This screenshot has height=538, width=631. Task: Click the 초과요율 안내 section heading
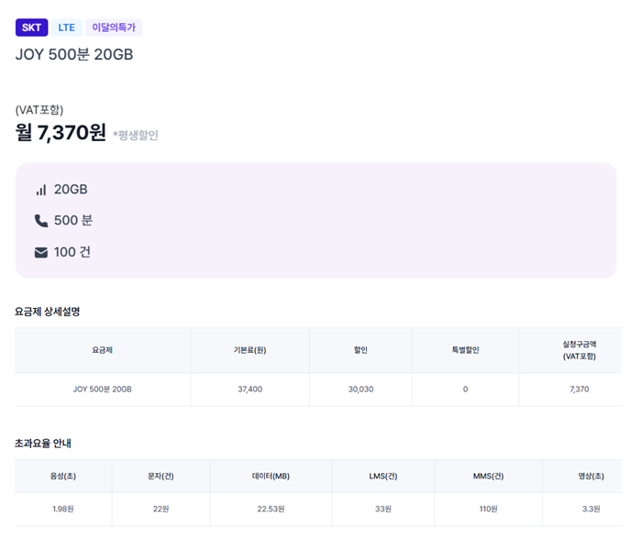43,443
